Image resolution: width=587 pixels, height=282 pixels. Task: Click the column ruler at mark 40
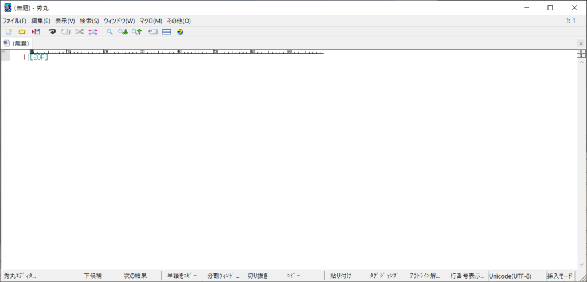[x=179, y=51]
